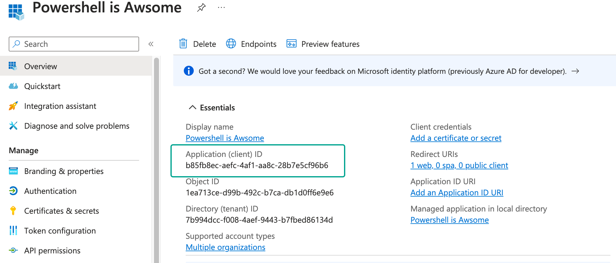Click Add a certificate or secret link
This screenshot has width=616, height=263.
click(456, 138)
